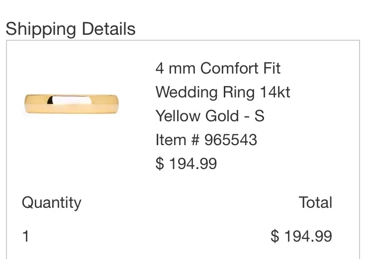This screenshot has height=259, width=369.
Task: Open the gold wedding ring product image
Action: pyautogui.click(x=72, y=104)
